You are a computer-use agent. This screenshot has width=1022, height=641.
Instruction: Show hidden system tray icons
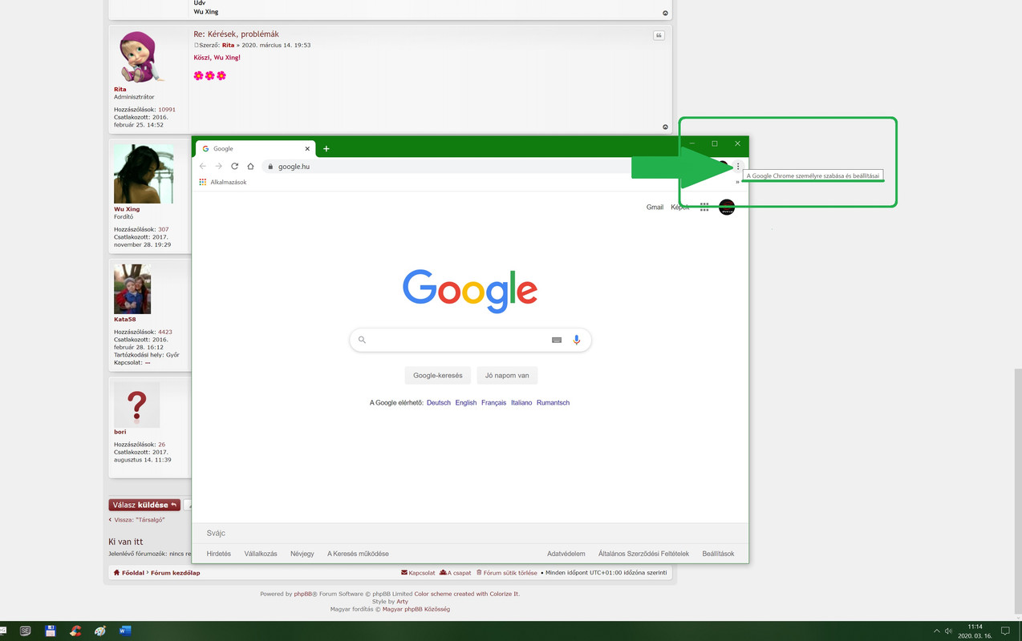[x=936, y=631]
